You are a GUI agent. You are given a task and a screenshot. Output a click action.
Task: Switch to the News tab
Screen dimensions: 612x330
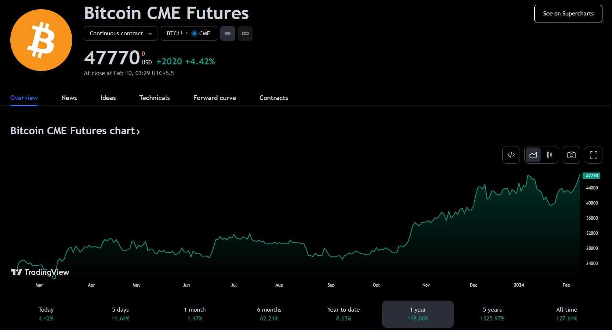[69, 98]
